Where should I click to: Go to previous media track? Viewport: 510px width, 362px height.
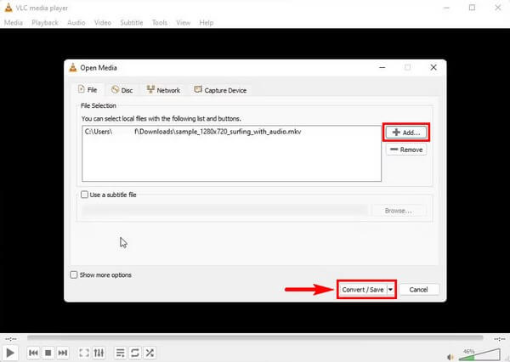click(33, 353)
